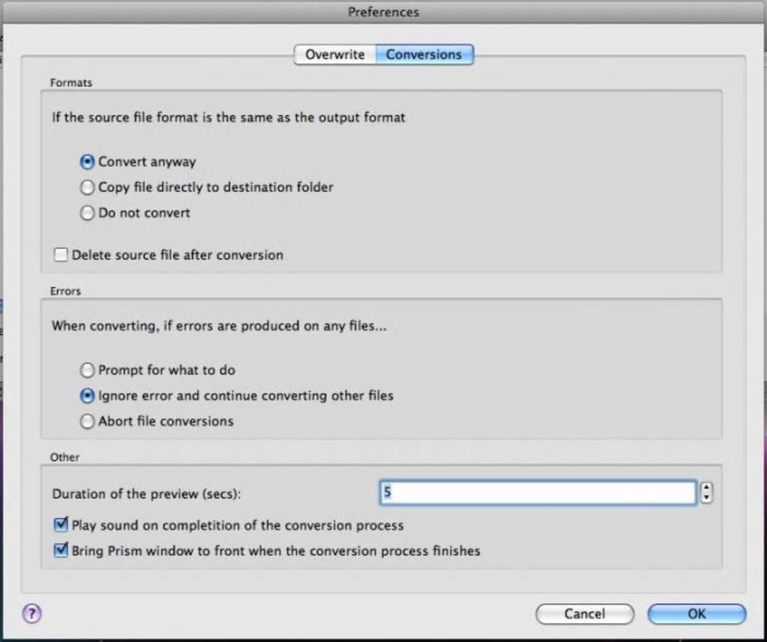Select the Conversions tab

tap(423, 55)
